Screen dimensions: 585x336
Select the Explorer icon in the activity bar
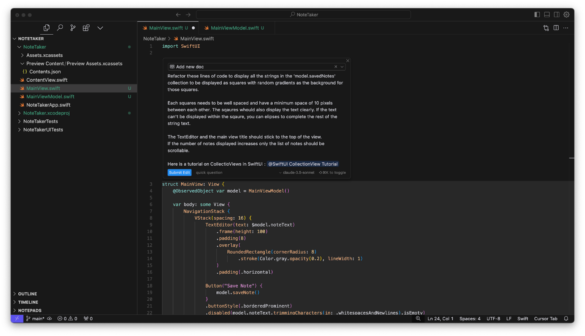point(46,27)
